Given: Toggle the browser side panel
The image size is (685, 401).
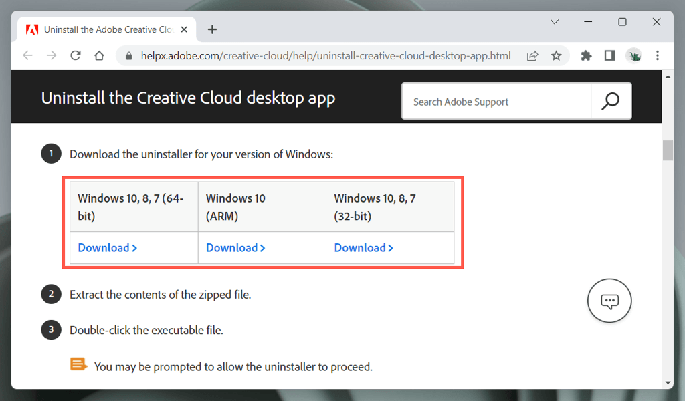Looking at the screenshot, I should click(x=610, y=56).
